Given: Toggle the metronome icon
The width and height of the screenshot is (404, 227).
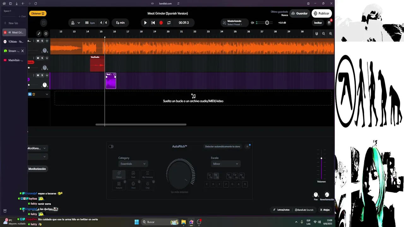Looking at the screenshot, I should pyautogui.click(x=73, y=23).
